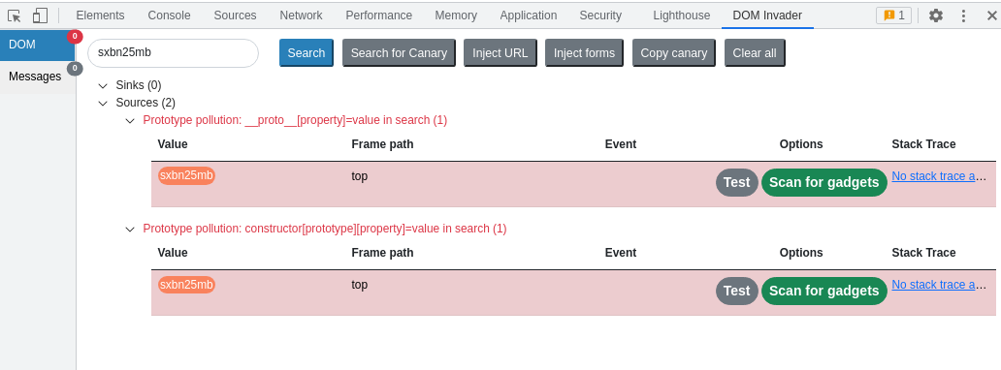Click the issues warning badge showing 1

pos(893,15)
